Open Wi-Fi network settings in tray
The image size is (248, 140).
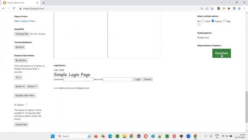click(x=223, y=136)
